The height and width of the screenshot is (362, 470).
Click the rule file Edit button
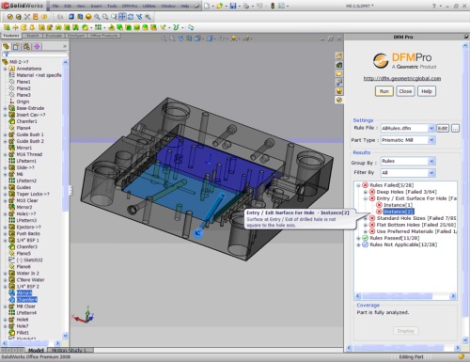pyautogui.click(x=443, y=128)
